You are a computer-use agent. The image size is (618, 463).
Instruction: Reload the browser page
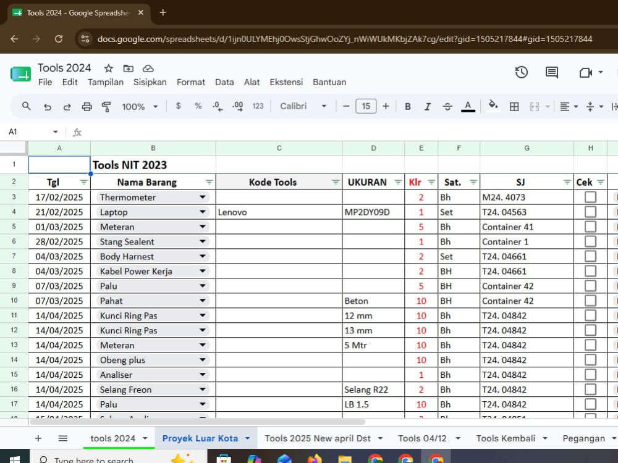pos(58,39)
